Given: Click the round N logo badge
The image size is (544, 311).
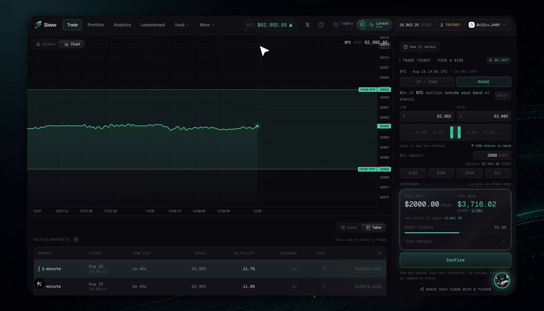Looking at the screenshot, I should pyautogui.click(x=40, y=284).
